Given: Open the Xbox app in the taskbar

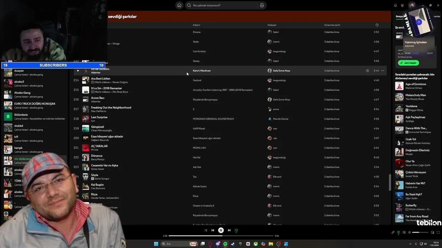Looking at the screenshot, I should point(256,244).
